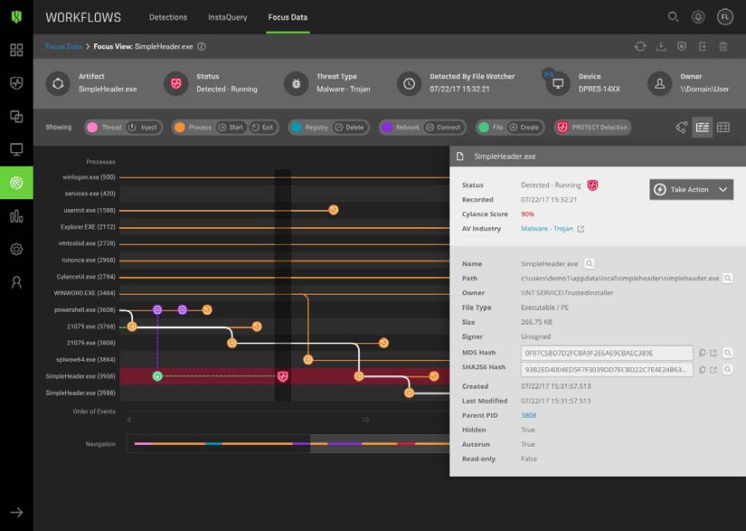Toggle the Process Start filter
The height and width of the screenshot is (531, 746).
[x=231, y=127]
